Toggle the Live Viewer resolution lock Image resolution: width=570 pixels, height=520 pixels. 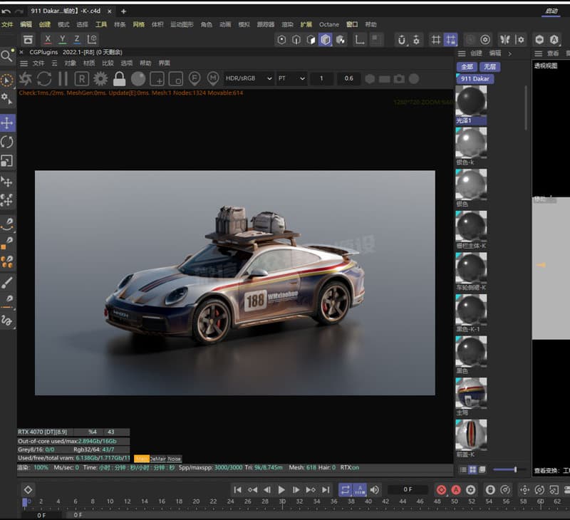coord(119,78)
